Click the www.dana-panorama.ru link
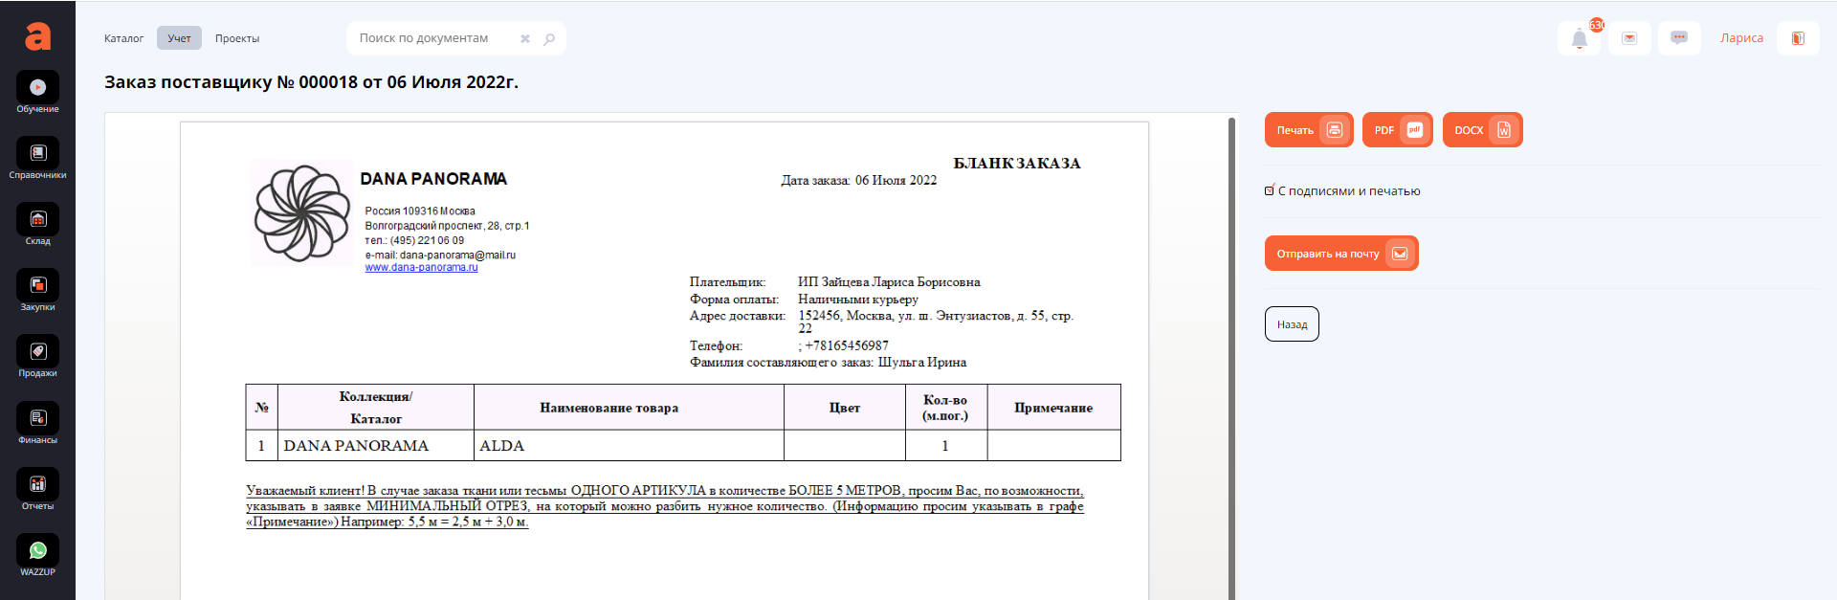1837x600 pixels. tap(421, 268)
